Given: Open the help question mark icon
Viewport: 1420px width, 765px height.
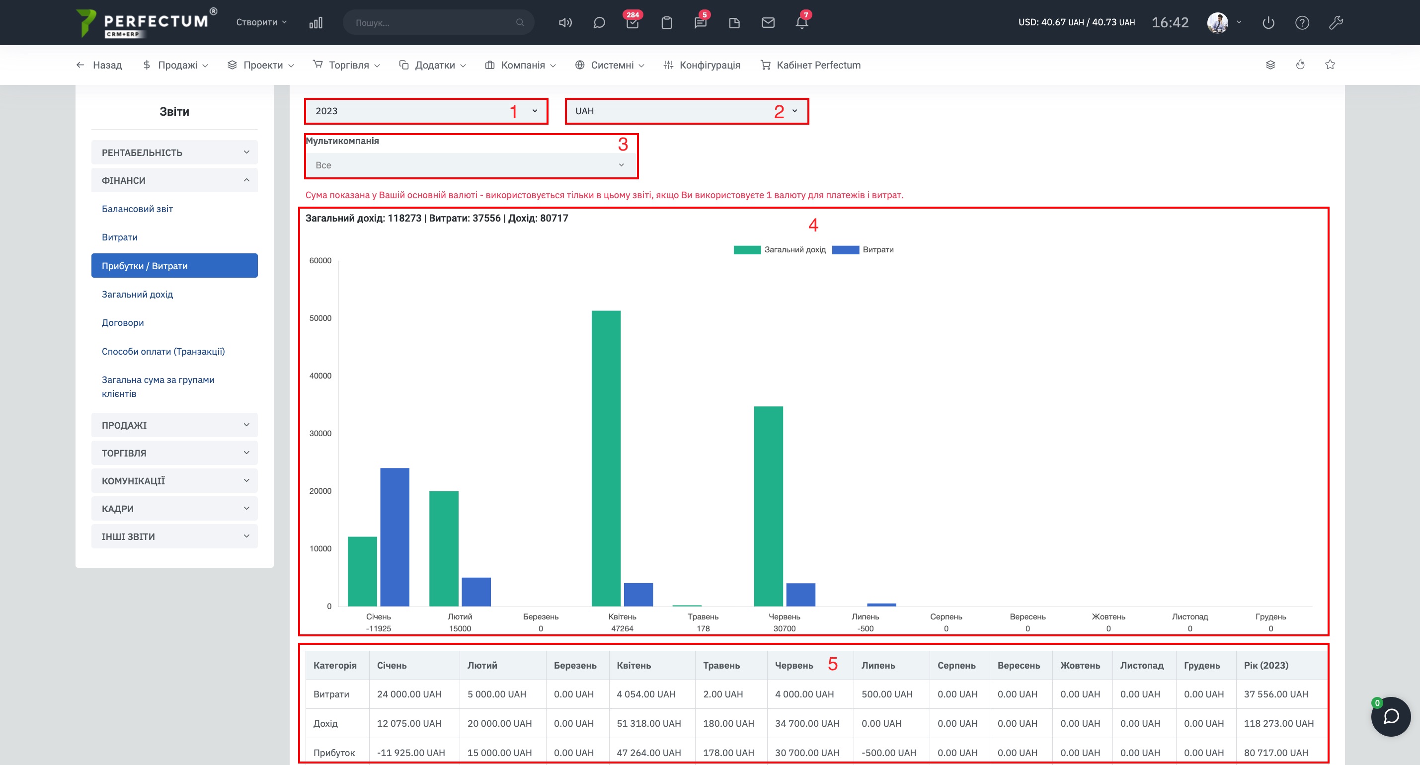Looking at the screenshot, I should [x=1302, y=22].
